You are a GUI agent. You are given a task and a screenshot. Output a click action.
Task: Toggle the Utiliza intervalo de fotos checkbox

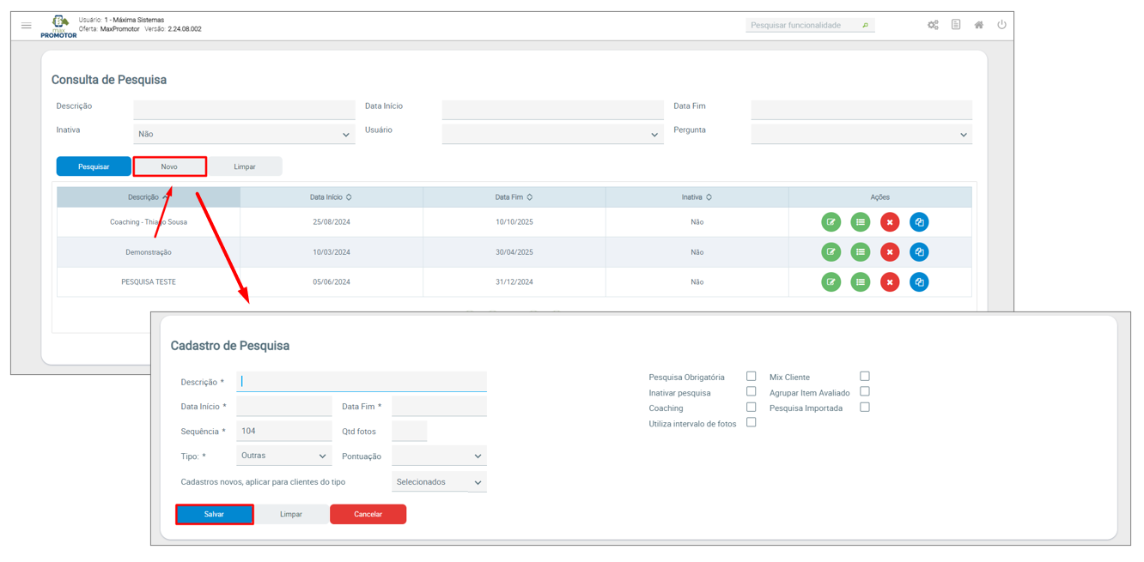coord(751,422)
